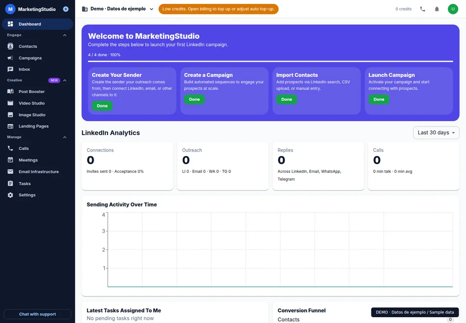466x323 pixels.
Task: Click Contacts row in Conversion Funnel
Action: click(366, 320)
